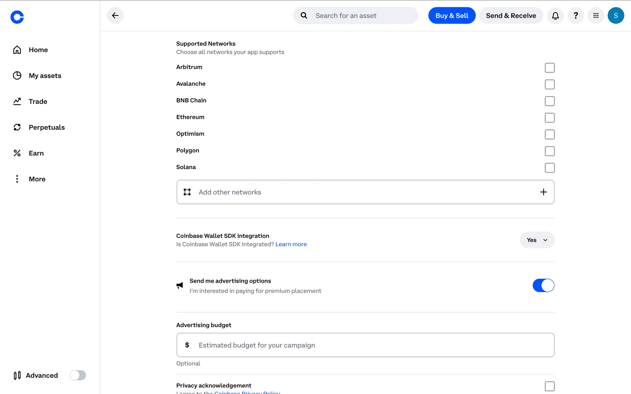Open the user profile avatar
Image resolution: width=631 pixels, height=394 pixels.
[x=616, y=15]
